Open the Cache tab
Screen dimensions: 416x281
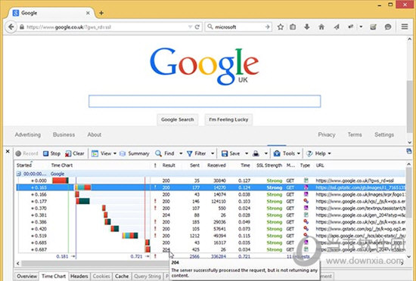[x=122, y=276]
